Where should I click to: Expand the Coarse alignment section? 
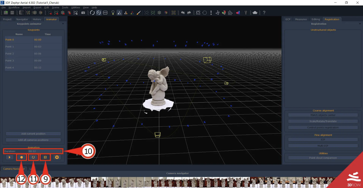[323, 110]
